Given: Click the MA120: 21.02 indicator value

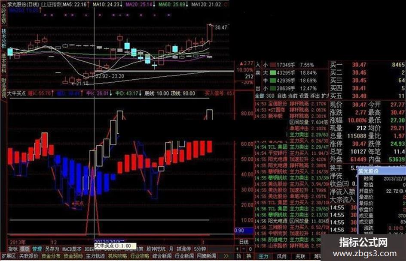Looking at the screenshot, I should (206, 4).
